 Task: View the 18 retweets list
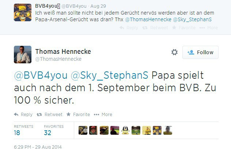(x=17, y=134)
